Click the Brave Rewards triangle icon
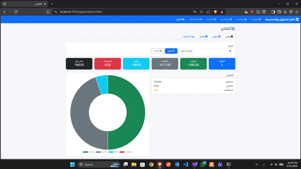The width and height of the screenshot is (301, 169). click(x=222, y=12)
